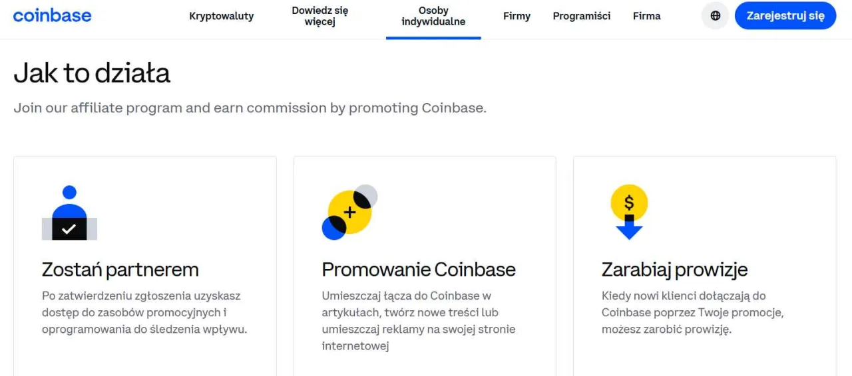
Task: Expand the Dowiedz się więcej menu
Action: [319, 16]
